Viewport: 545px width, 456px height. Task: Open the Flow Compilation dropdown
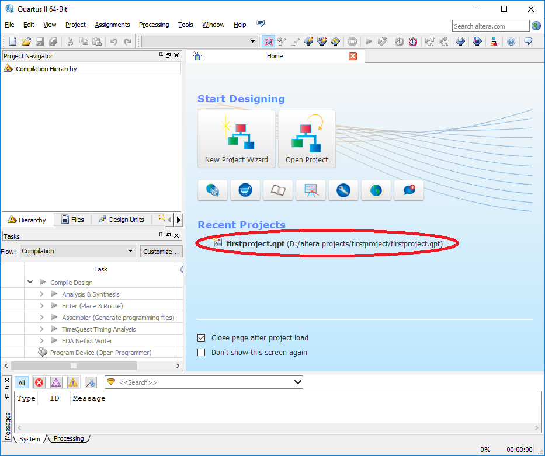point(78,251)
